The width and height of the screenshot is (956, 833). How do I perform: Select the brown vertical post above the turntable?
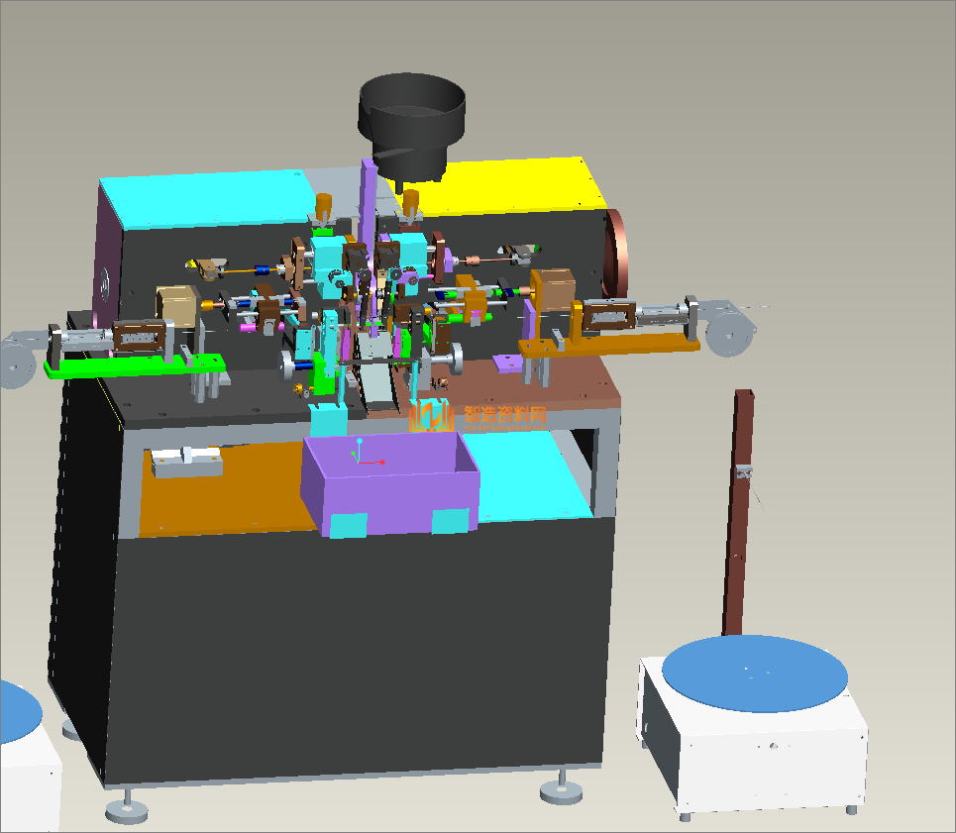coord(737,515)
